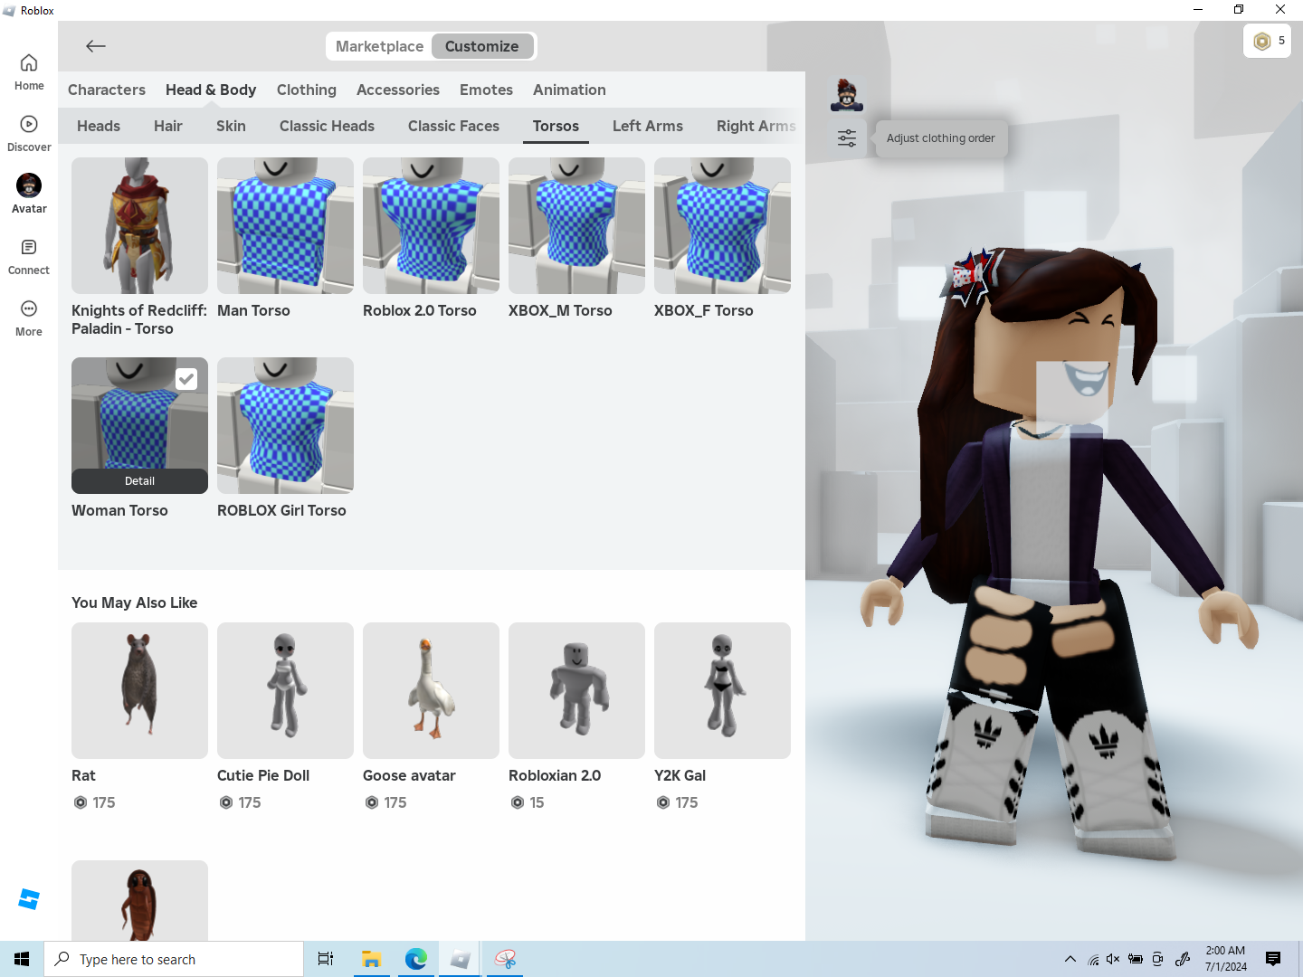Click the Windows search box
Viewport: 1303px width, 977px height.
tap(174, 959)
